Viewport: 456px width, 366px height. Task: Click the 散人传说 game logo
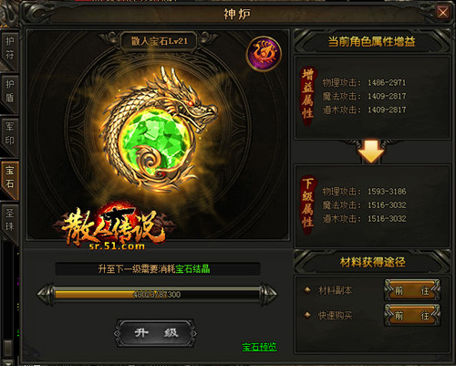(114, 226)
